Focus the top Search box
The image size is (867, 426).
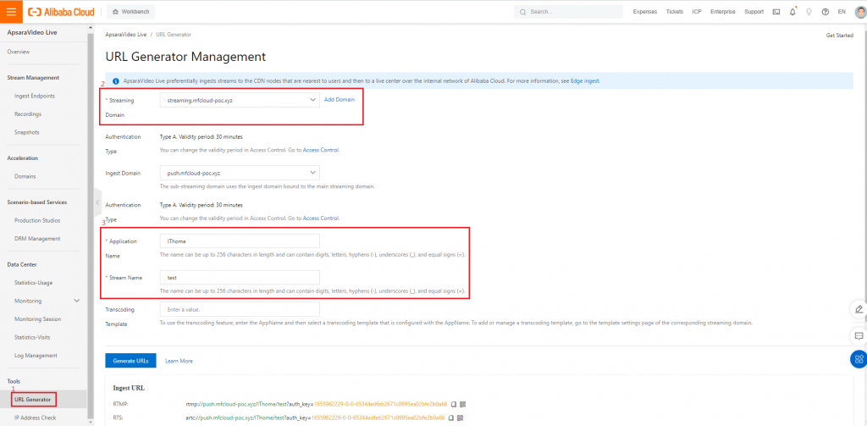568,12
